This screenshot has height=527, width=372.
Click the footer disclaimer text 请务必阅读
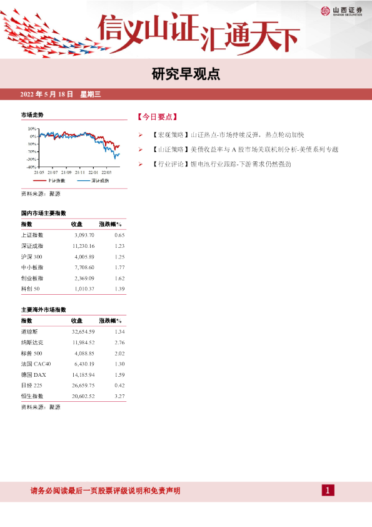point(106,491)
